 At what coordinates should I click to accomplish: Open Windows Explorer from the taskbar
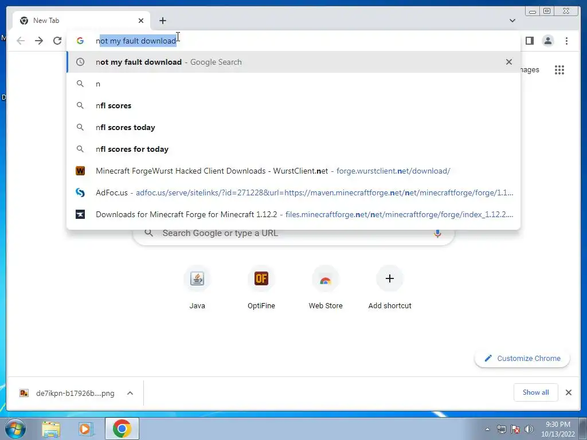51,429
